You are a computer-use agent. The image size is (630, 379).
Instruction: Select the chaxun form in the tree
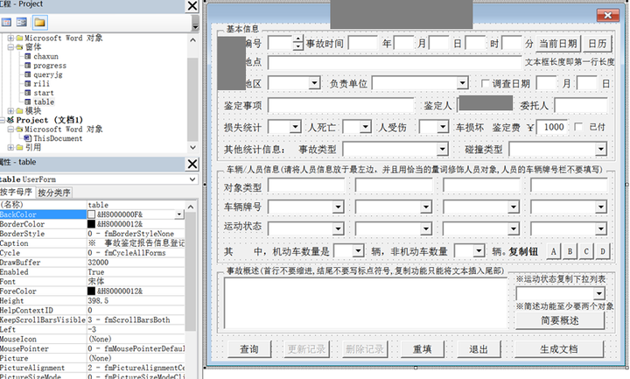click(44, 57)
